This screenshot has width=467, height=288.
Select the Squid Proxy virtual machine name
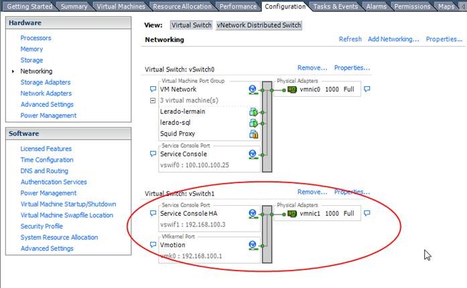click(x=178, y=134)
